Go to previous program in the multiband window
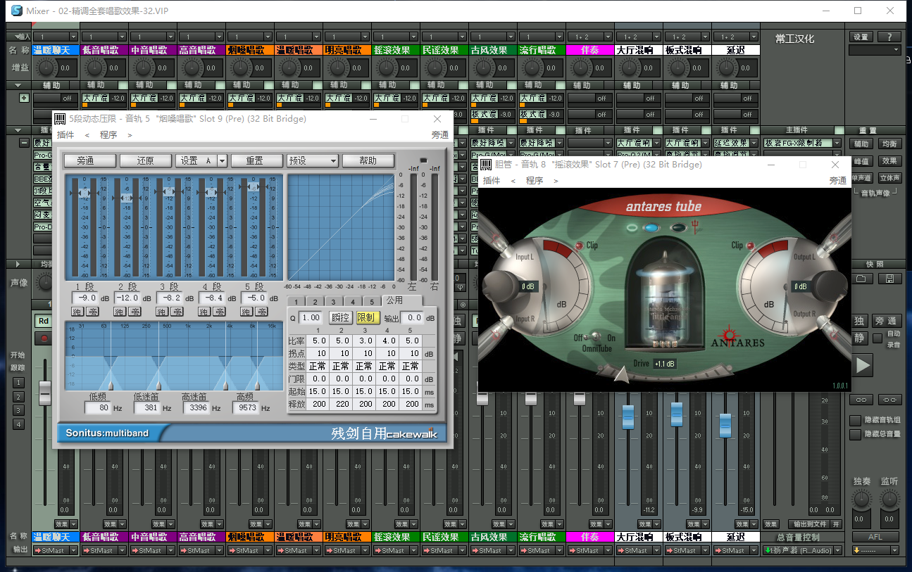The width and height of the screenshot is (912, 572). pyautogui.click(x=87, y=135)
